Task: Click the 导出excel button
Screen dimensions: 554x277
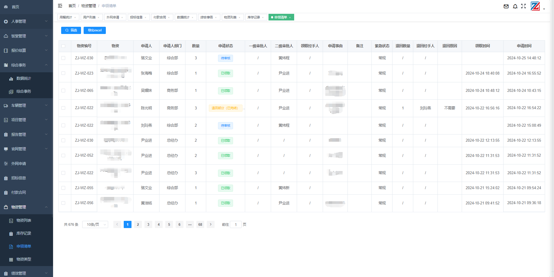Action: pyautogui.click(x=95, y=30)
